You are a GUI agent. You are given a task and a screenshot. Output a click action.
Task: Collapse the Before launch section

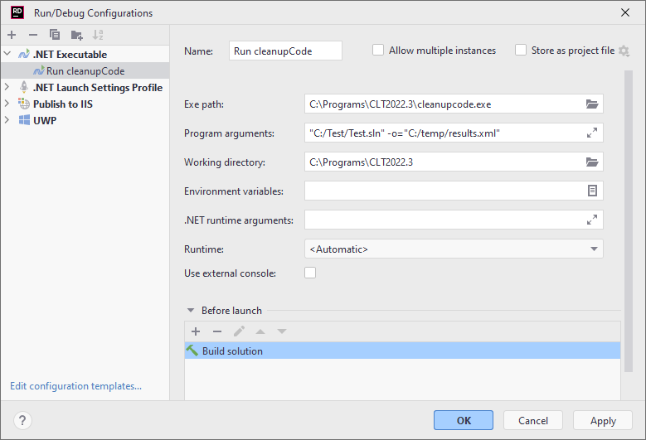pyautogui.click(x=191, y=311)
